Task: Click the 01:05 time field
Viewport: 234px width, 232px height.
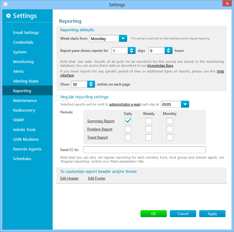Action: click(x=171, y=104)
